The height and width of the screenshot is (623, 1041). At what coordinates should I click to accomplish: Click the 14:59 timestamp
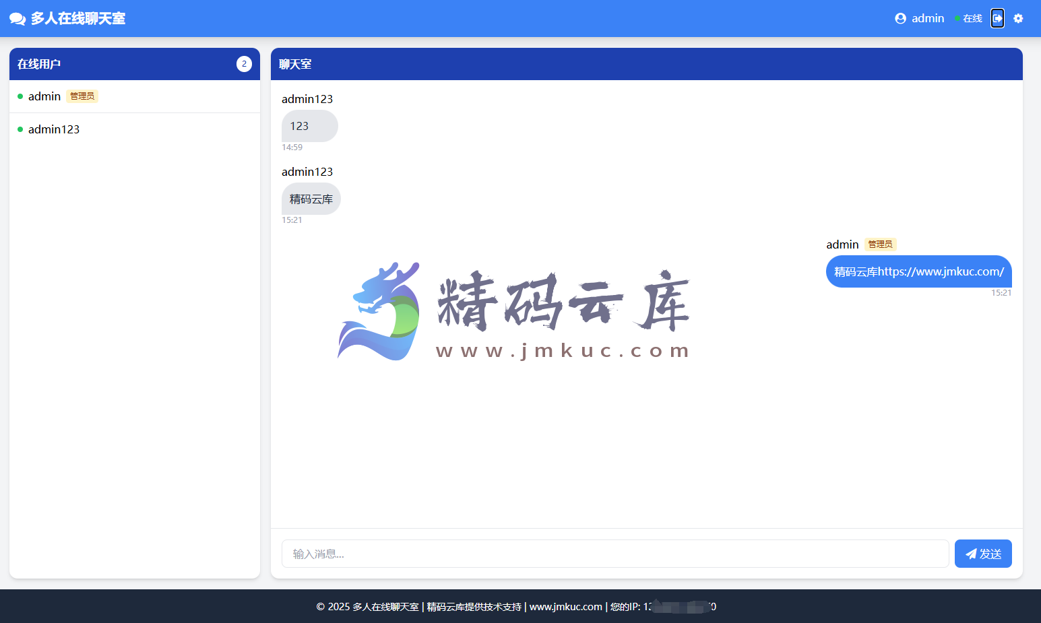(x=292, y=147)
